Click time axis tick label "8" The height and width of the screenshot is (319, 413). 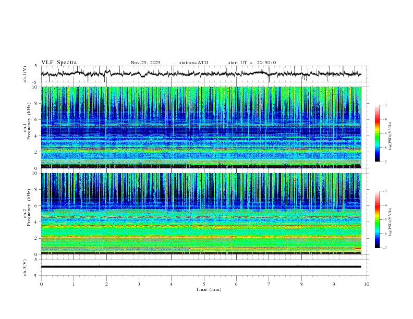pos(301,284)
